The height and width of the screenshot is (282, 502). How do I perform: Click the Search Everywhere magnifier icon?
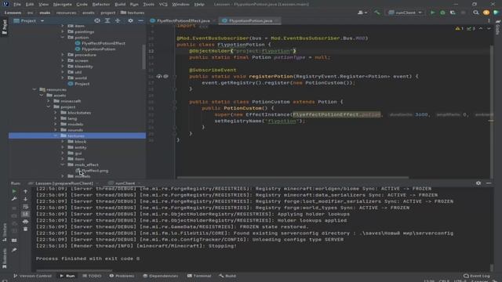[476, 13]
